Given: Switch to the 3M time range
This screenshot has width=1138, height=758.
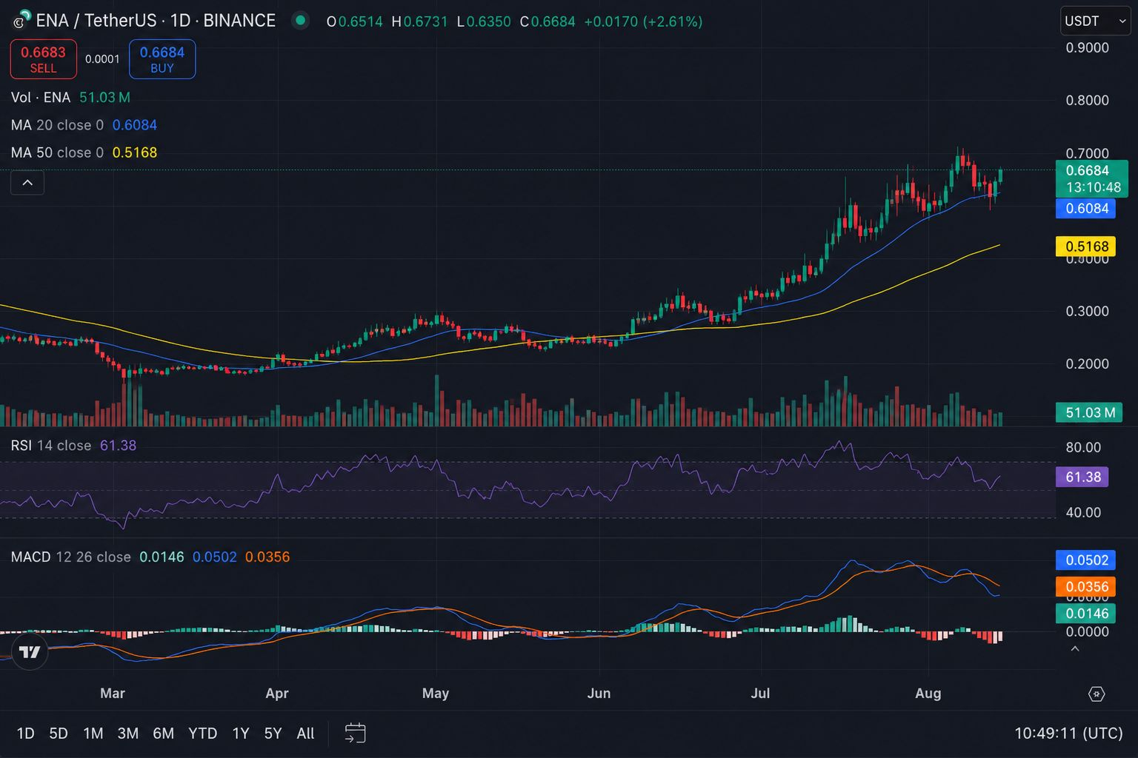Looking at the screenshot, I should [x=127, y=733].
